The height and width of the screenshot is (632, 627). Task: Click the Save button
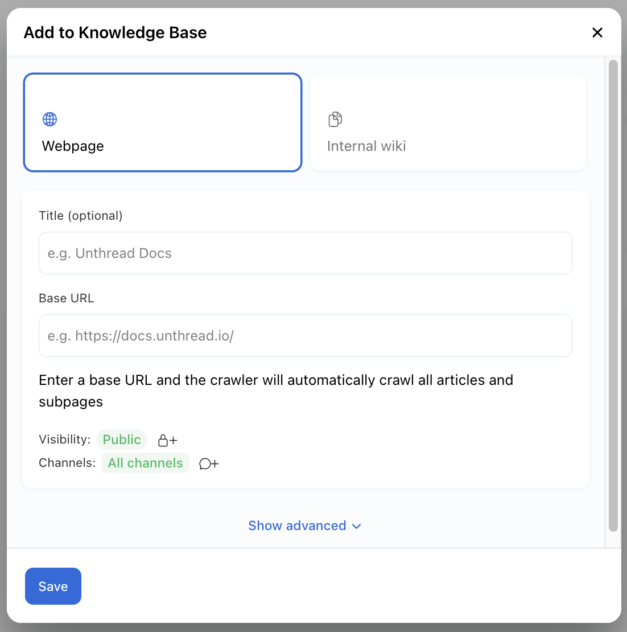(53, 586)
